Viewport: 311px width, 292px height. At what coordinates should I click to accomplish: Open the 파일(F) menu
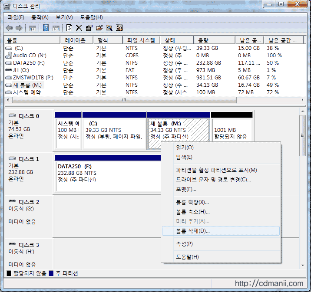click(x=16, y=18)
